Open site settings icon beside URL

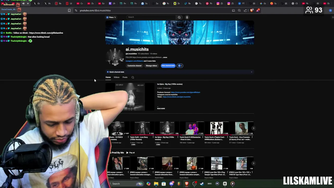point(76,10)
